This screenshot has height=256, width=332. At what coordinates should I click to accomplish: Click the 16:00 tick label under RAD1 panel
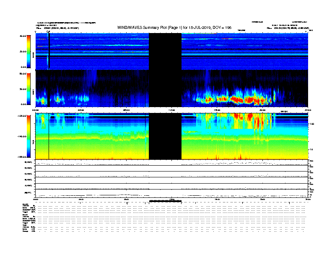click(217, 110)
